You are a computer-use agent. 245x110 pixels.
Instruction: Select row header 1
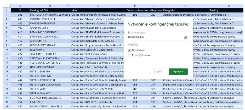7,10
